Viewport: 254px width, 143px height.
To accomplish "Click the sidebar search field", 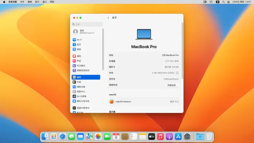I will coord(87,24).
